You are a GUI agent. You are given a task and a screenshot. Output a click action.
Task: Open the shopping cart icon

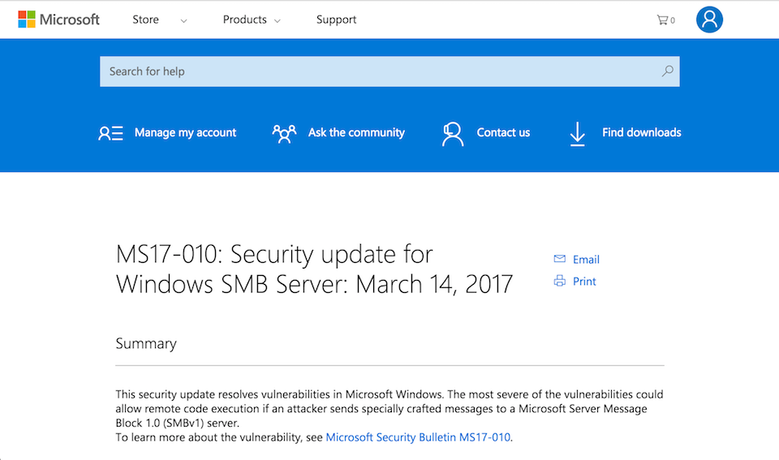662,19
